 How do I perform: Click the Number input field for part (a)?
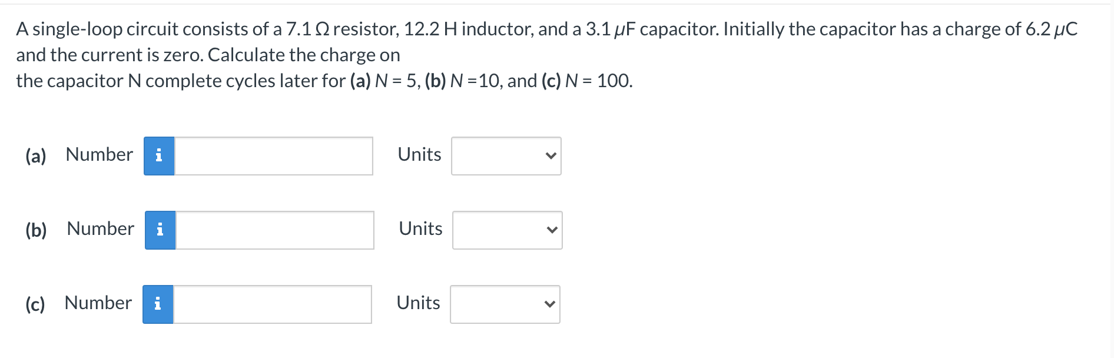[274, 155]
